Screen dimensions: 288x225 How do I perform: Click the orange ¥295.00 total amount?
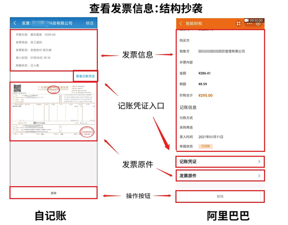205,95
